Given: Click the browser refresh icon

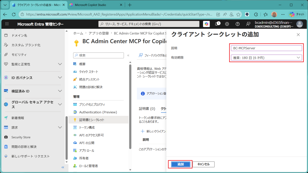Looking at the screenshot, I should [x=14, y=14].
